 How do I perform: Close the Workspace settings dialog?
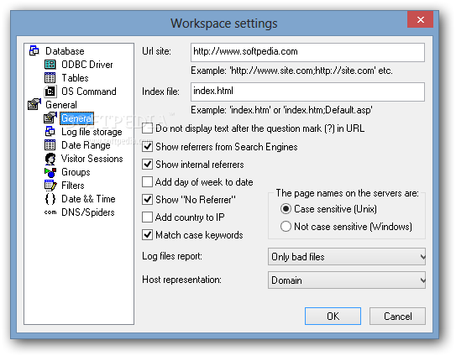[420, 19]
